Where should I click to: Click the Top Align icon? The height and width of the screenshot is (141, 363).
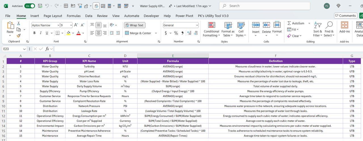pyautogui.click(x=92, y=25)
